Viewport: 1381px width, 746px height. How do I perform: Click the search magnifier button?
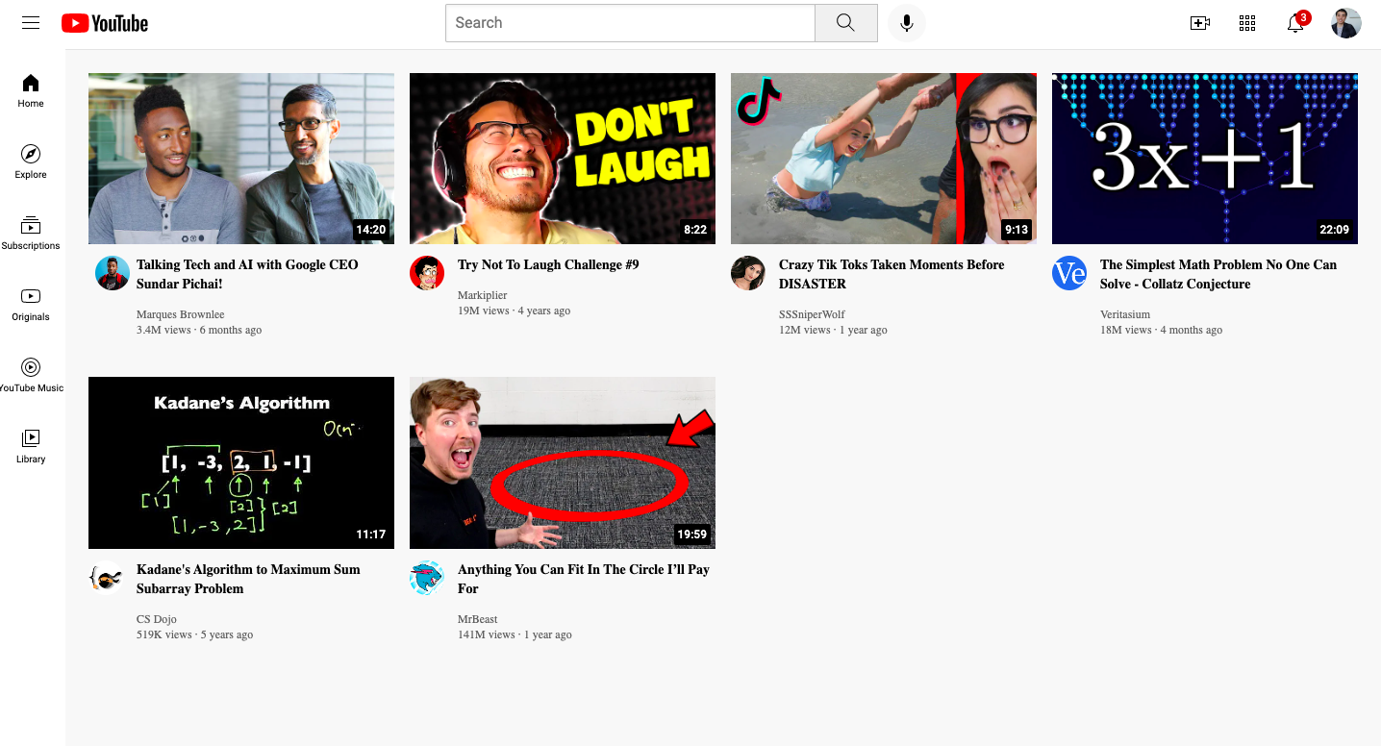tap(846, 23)
